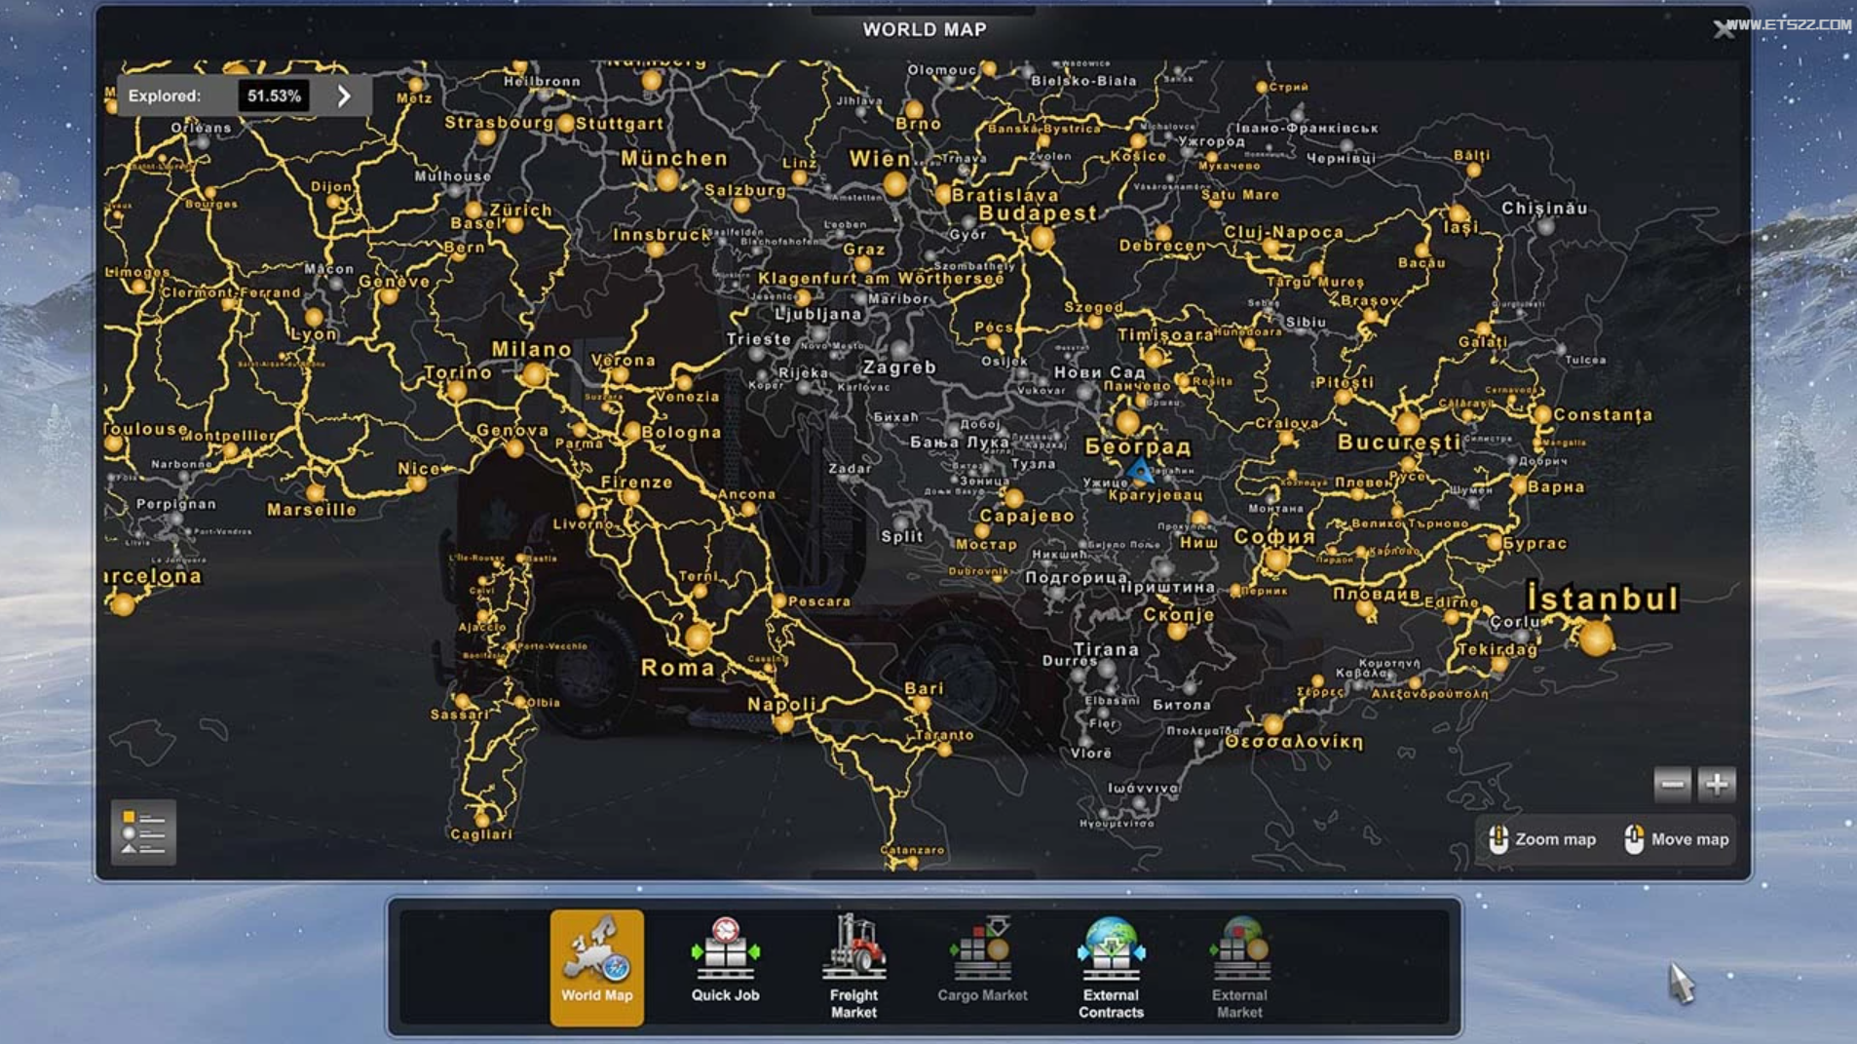Click the Подгорица city label
Screen dimensions: 1857x1044
coord(1077,578)
